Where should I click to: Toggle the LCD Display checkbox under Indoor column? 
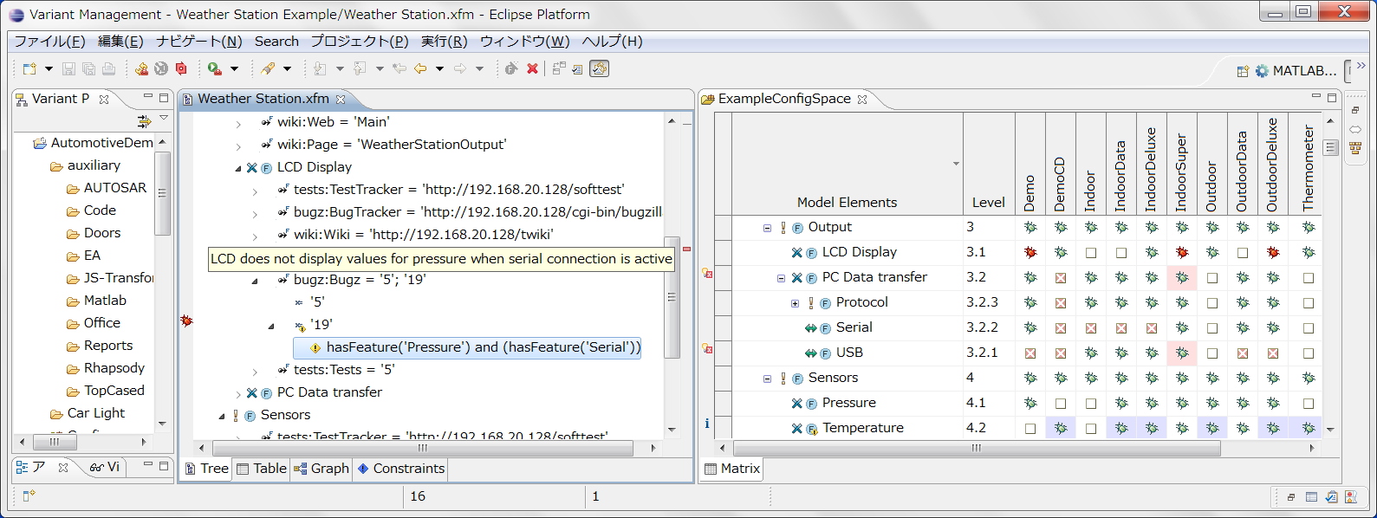click(x=1090, y=253)
